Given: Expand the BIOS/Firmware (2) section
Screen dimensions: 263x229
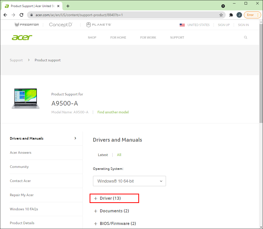Looking at the screenshot, I should pyautogui.click(x=115, y=223).
